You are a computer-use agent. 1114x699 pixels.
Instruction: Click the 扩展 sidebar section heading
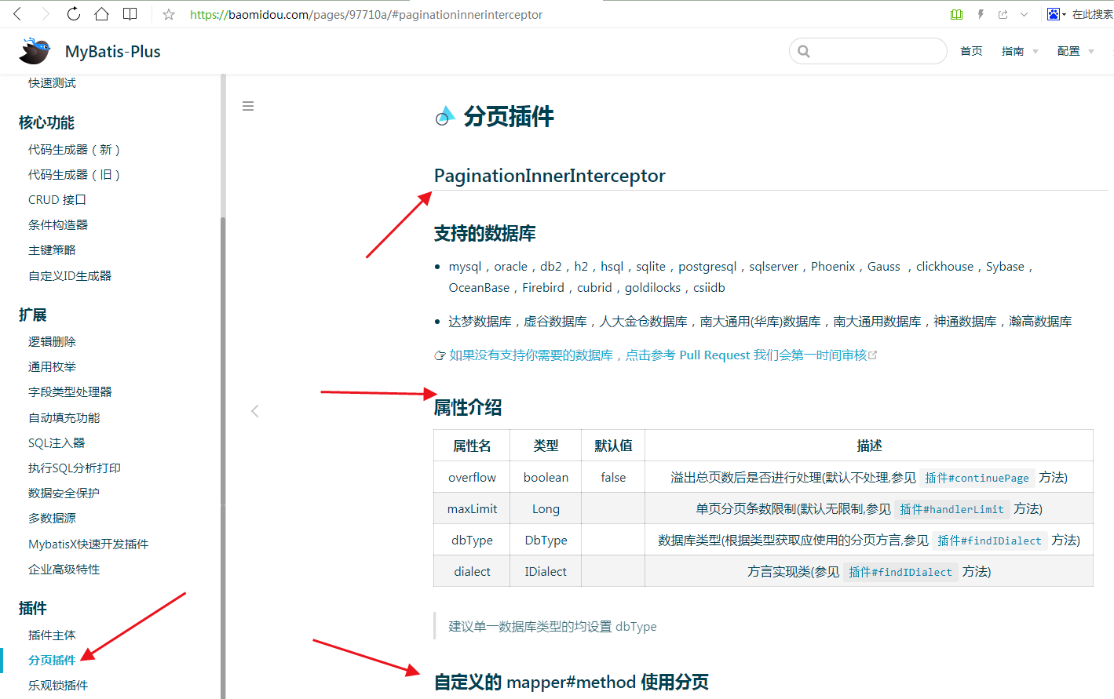point(33,315)
